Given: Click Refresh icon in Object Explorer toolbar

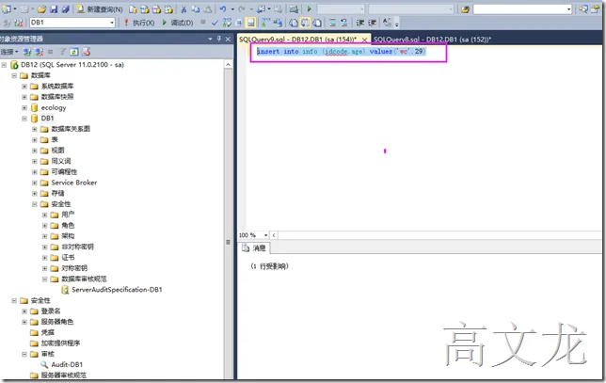Looking at the screenshot, I should pos(74,52).
